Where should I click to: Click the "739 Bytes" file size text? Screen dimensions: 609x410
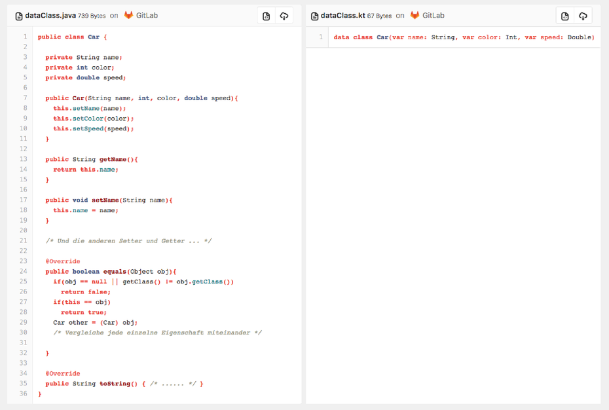(92, 16)
